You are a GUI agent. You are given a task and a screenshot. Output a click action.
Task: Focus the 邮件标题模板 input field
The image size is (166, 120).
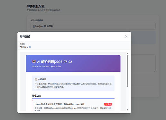(x=93, y=26)
